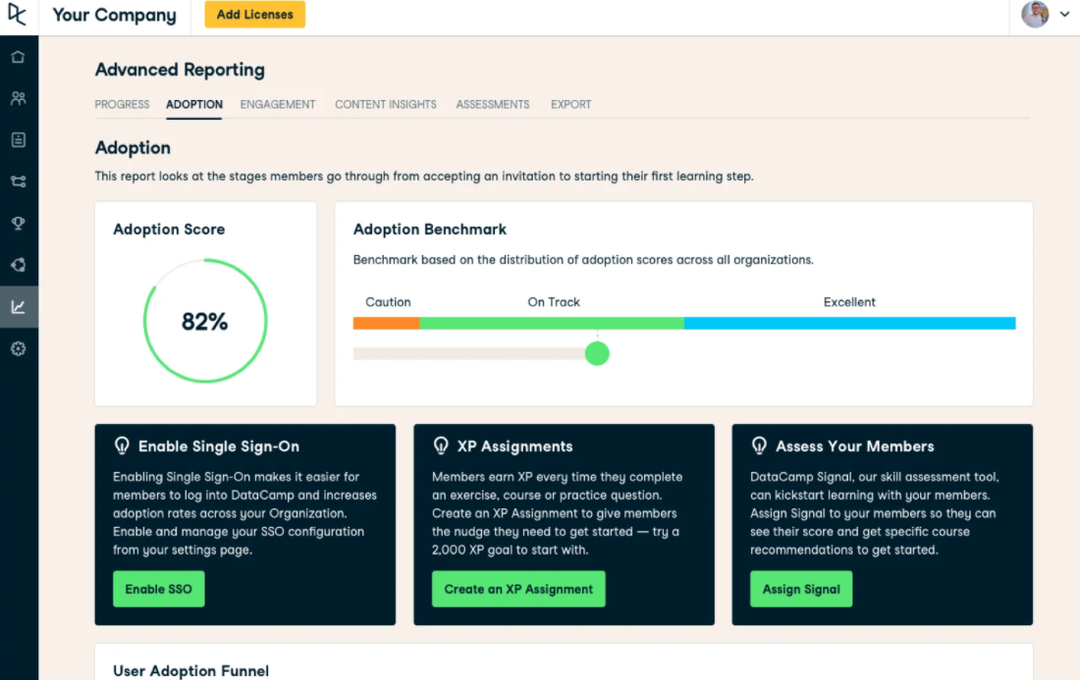1080x680 pixels.
Task: Switch to the Engagement tab
Action: click(x=278, y=105)
